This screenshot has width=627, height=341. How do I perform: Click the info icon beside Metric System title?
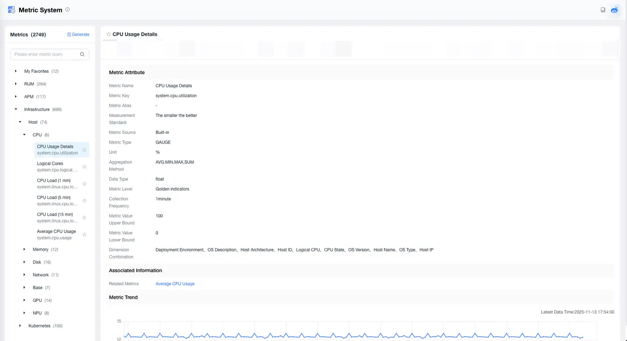tap(67, 10)
